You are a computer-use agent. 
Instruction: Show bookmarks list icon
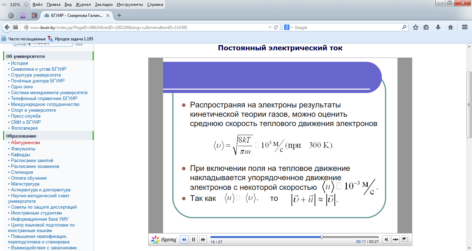coord(426,27)
